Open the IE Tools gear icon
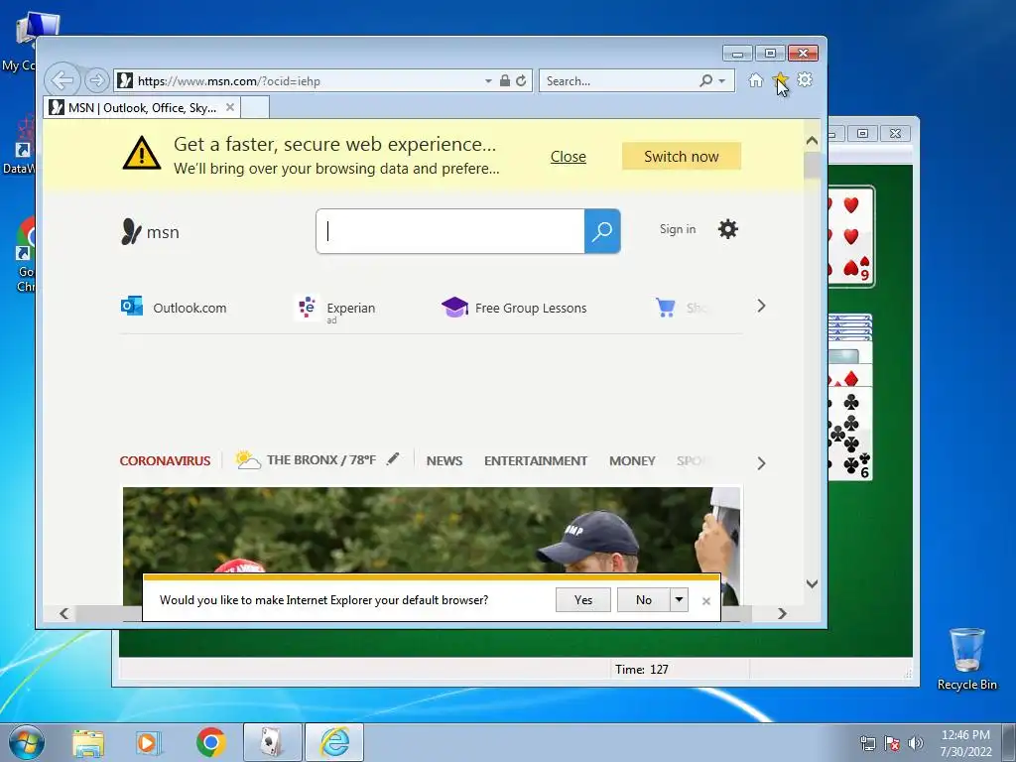This screenshot has height=762, width=1016. pos(805,79)
